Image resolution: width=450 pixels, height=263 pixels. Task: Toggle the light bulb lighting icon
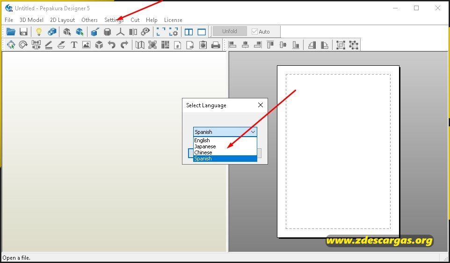coord(39,32)
